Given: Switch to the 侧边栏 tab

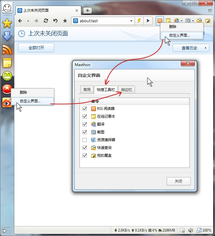Looking at the screenshot, I should [x=127, y=90].
